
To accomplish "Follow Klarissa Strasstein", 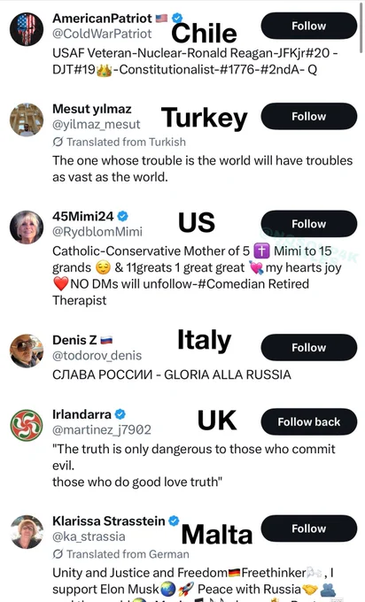I will [309, 529].
